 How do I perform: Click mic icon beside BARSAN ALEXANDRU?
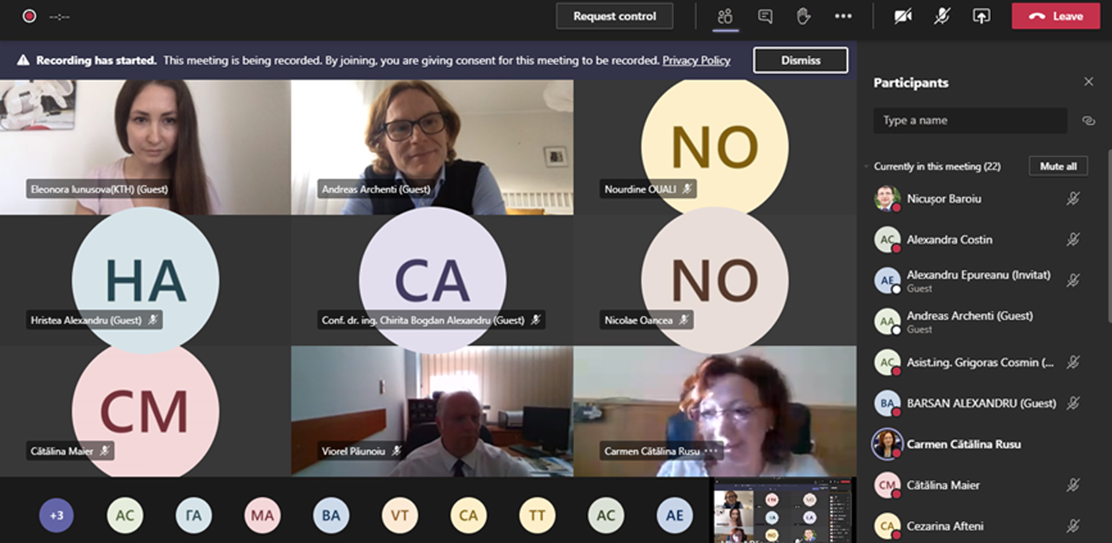pyautogui.click(x=1073, y=403)
